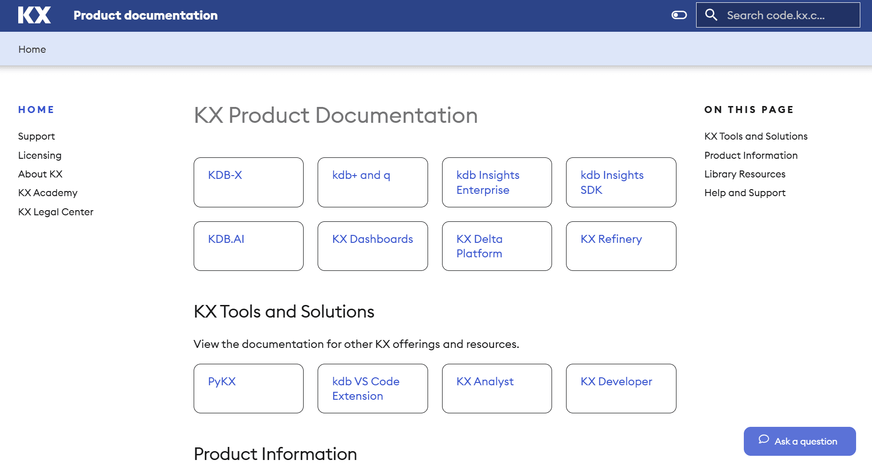
Task: Open the HOME sidebar heading
Action: pyautogui.click(x=36, y=110)
